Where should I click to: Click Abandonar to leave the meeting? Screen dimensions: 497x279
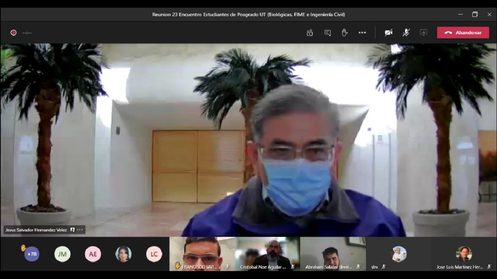463,33
